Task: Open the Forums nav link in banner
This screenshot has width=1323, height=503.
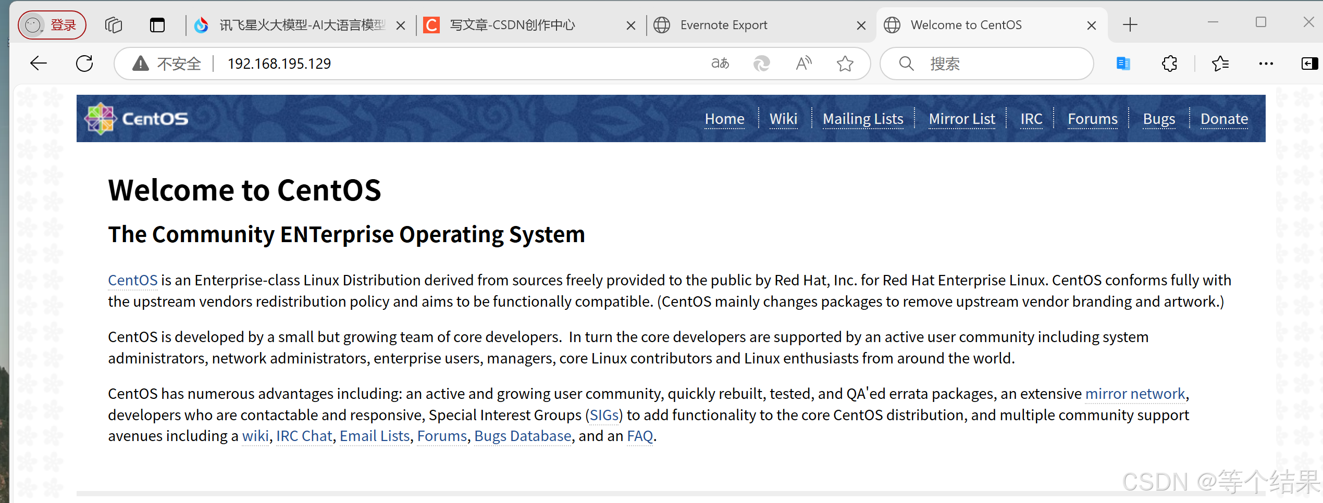Action: click(1093, 119)
